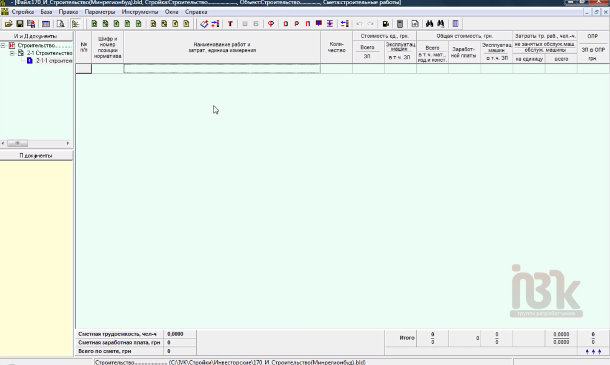
Task: Click the first binoculars search icon
Action: [x=430, y=24]
